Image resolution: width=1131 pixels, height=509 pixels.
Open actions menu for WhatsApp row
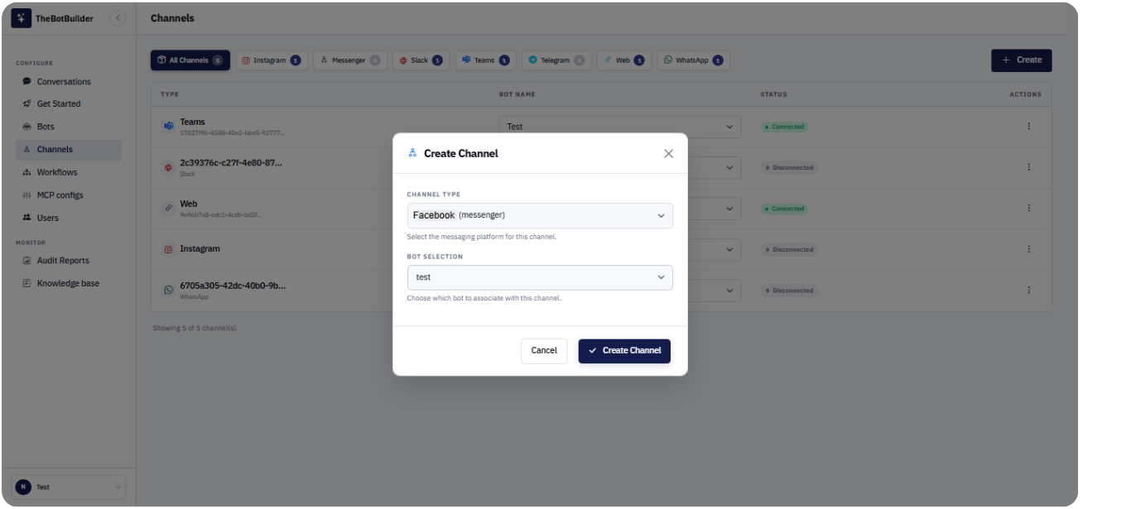(x=1029, y=291)
